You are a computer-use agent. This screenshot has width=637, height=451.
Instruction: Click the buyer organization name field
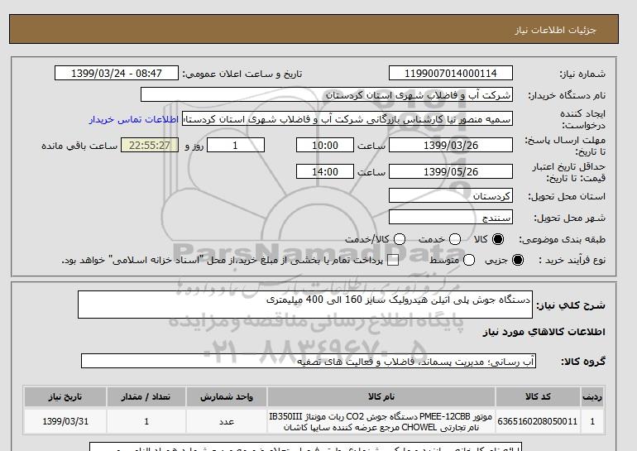(x=327, y=95)
